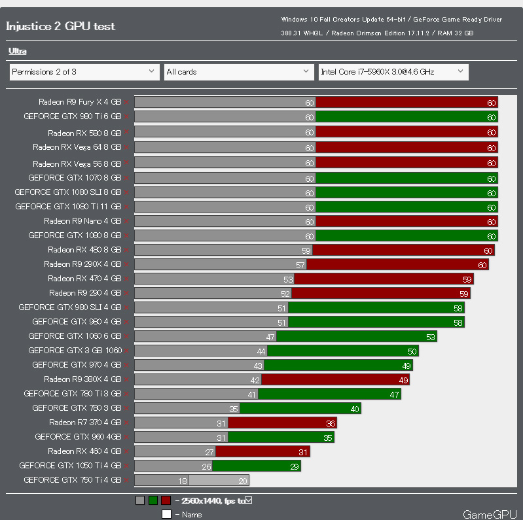Click the X next to Radeon RX Vega 64
The height and width of the screenshot is (520, 523).
[x=126, y=147]
